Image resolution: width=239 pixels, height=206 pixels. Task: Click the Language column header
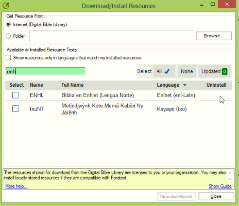pos(168,85)
